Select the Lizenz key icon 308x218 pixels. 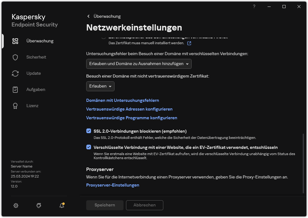coord(15,106)
